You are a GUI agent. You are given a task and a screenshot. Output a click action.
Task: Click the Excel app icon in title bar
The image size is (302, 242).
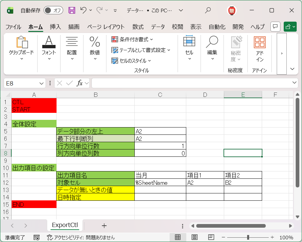click(10, 10)
